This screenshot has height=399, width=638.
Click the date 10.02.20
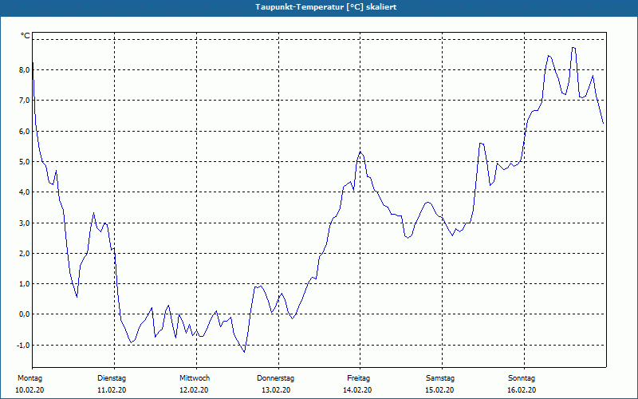click(x=30, y=390)
